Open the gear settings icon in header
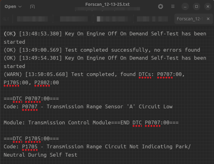This screenshot has height=164, width=214. point(160,6)
